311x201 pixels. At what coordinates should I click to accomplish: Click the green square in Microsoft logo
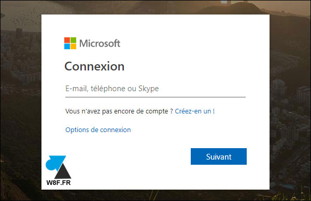(x=74, y=40)
